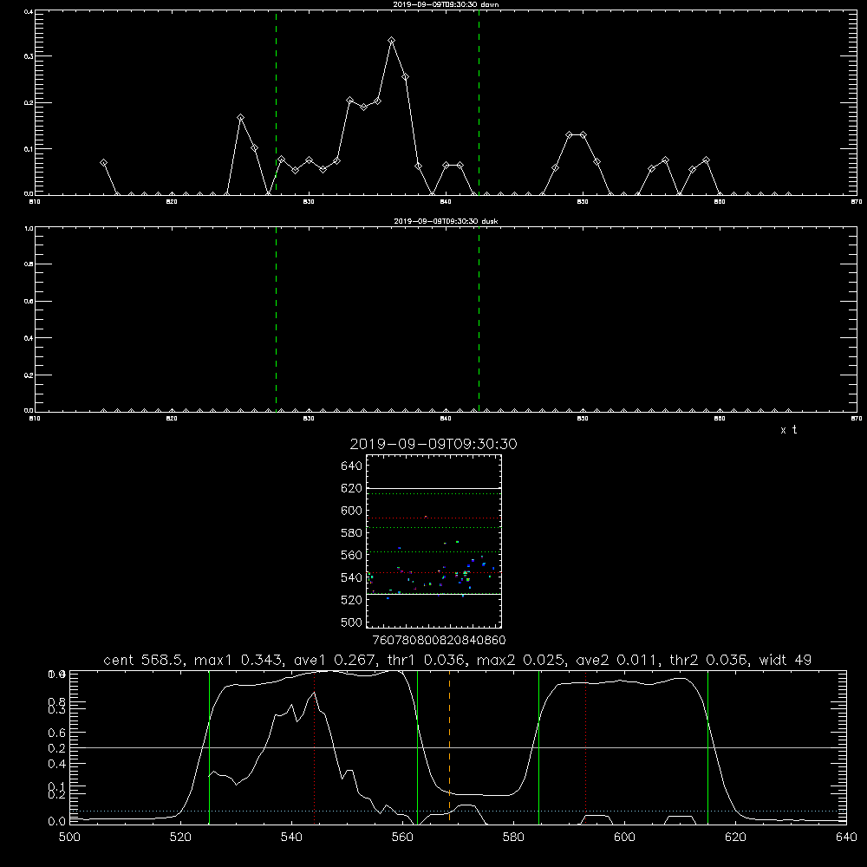Click the '600' y-axis label of scatter plot

[x=352, y=511]
